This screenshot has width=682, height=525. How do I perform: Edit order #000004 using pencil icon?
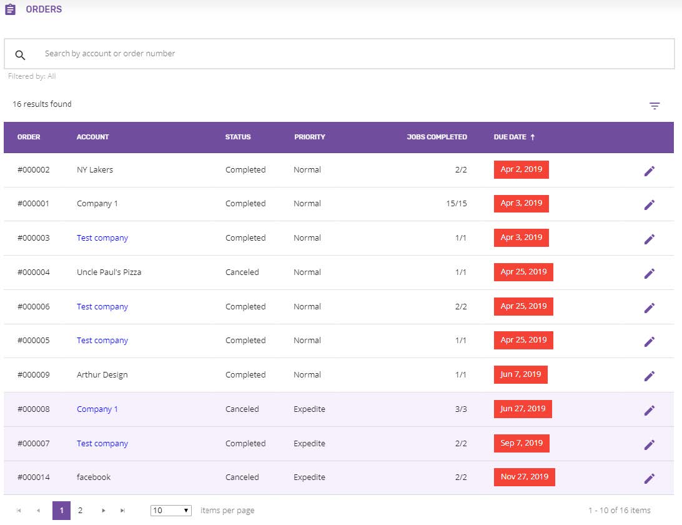pyautogui.click(x=649, y=273)
